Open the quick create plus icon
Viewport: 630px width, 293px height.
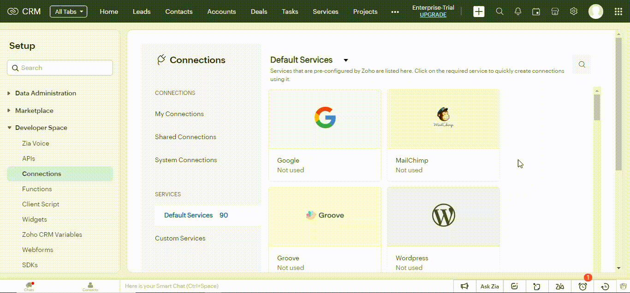click(x=479, y=11)
